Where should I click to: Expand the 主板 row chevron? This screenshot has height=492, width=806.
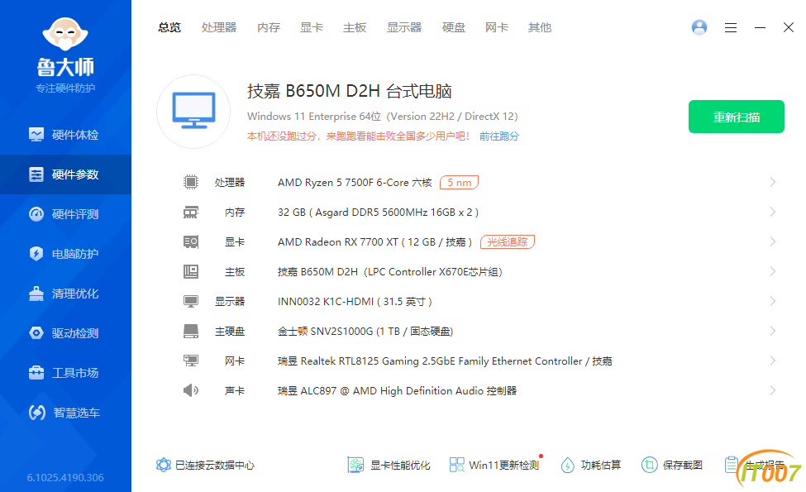click(x=773, y=271)
